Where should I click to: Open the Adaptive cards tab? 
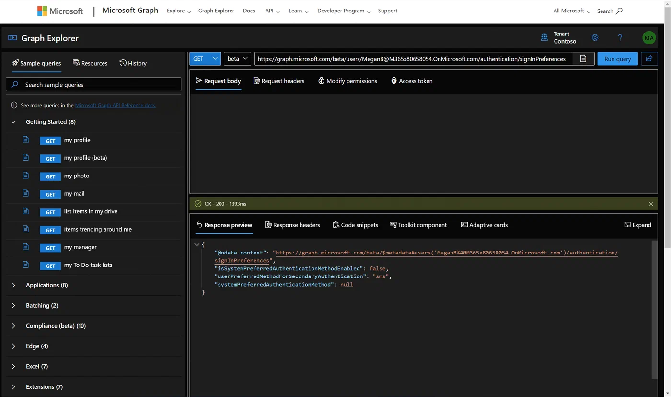coord(484,225)
